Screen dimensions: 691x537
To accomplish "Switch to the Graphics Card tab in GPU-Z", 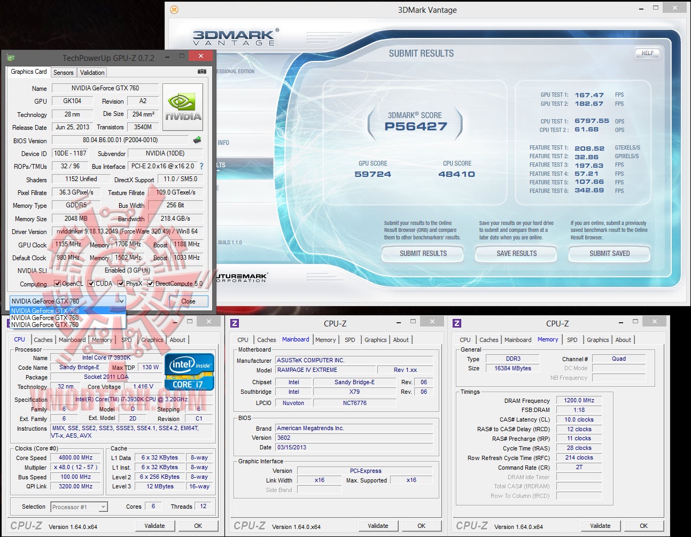I will [x=29, y=72].
